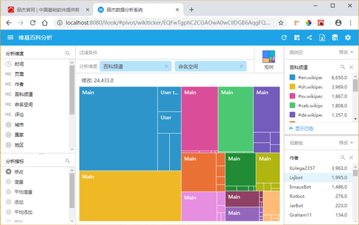
Task: Open the 修改 dropdown in 图例区 panel
Action: pyautogui.click(x=346, y=53)
